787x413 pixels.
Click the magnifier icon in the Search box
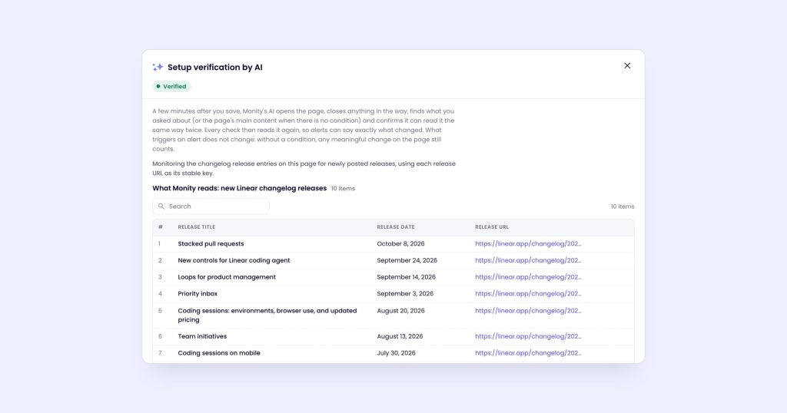click(x=161, y=206)
